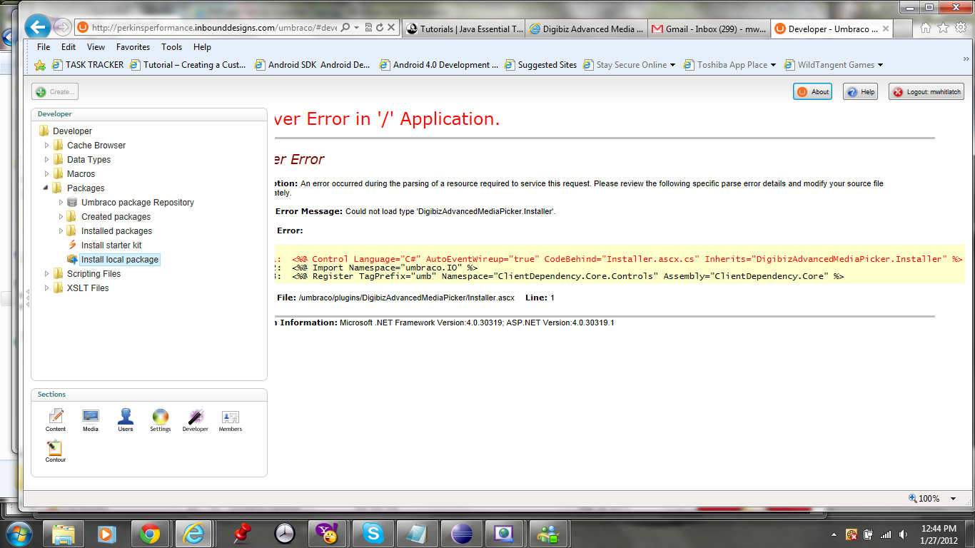Expand the Created packages node
Screen dimensions: 975x548
[x=61, y=217]
